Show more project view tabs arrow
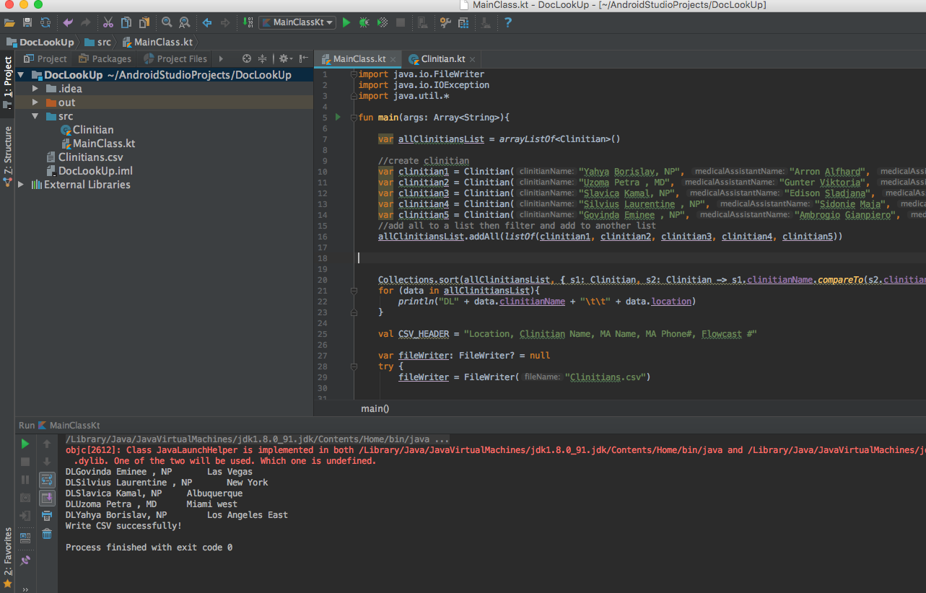Image resolution: width=926 pixels, height=593 pixels. pyautogui.click(x=221, y=59)
